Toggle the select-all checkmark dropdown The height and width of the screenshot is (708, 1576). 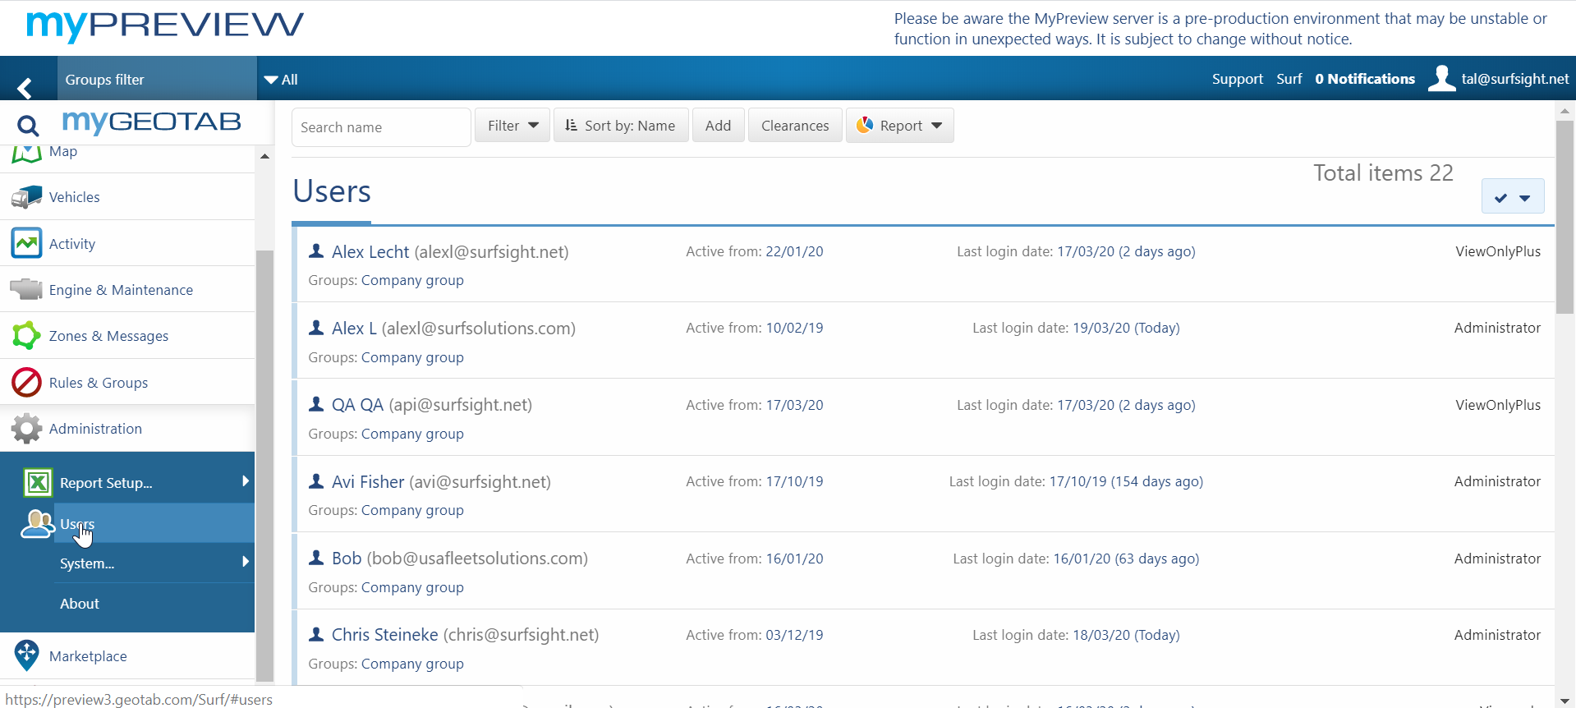(1512, 197)
